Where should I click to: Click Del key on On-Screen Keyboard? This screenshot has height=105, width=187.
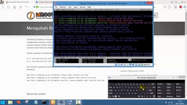pos(154,87)
